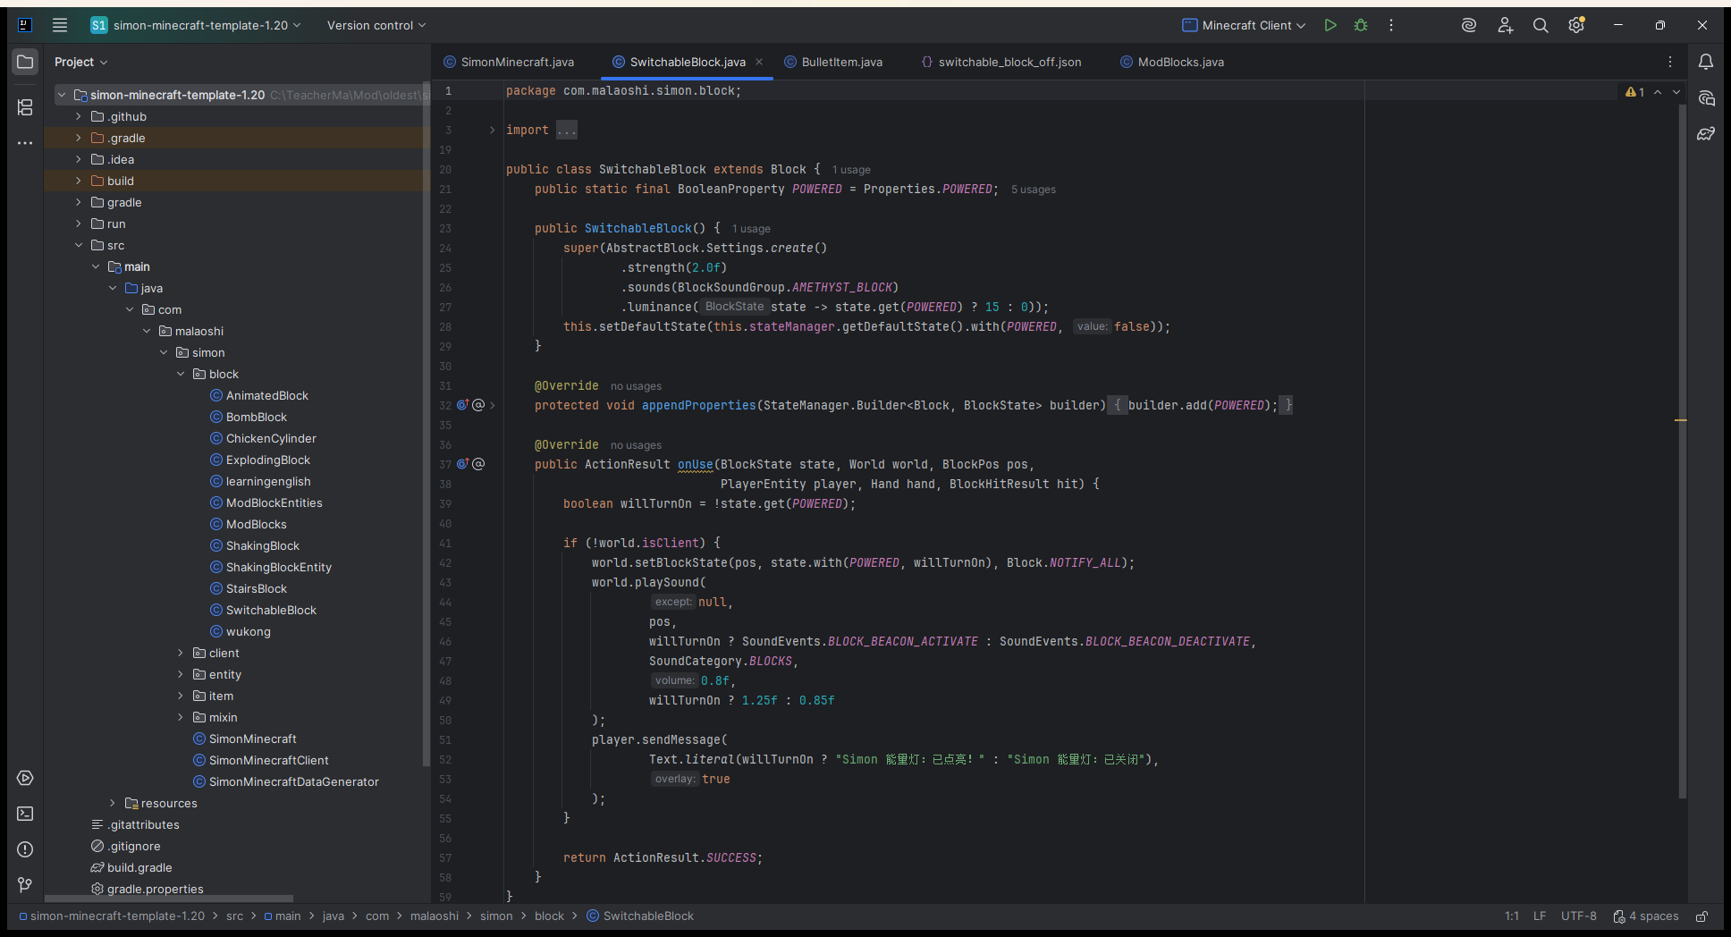Image resolution: width=1731 pixels, height=937 pixels.
Task: Open Search Everywhere magnifier
Action: [x=1541, y=25]
